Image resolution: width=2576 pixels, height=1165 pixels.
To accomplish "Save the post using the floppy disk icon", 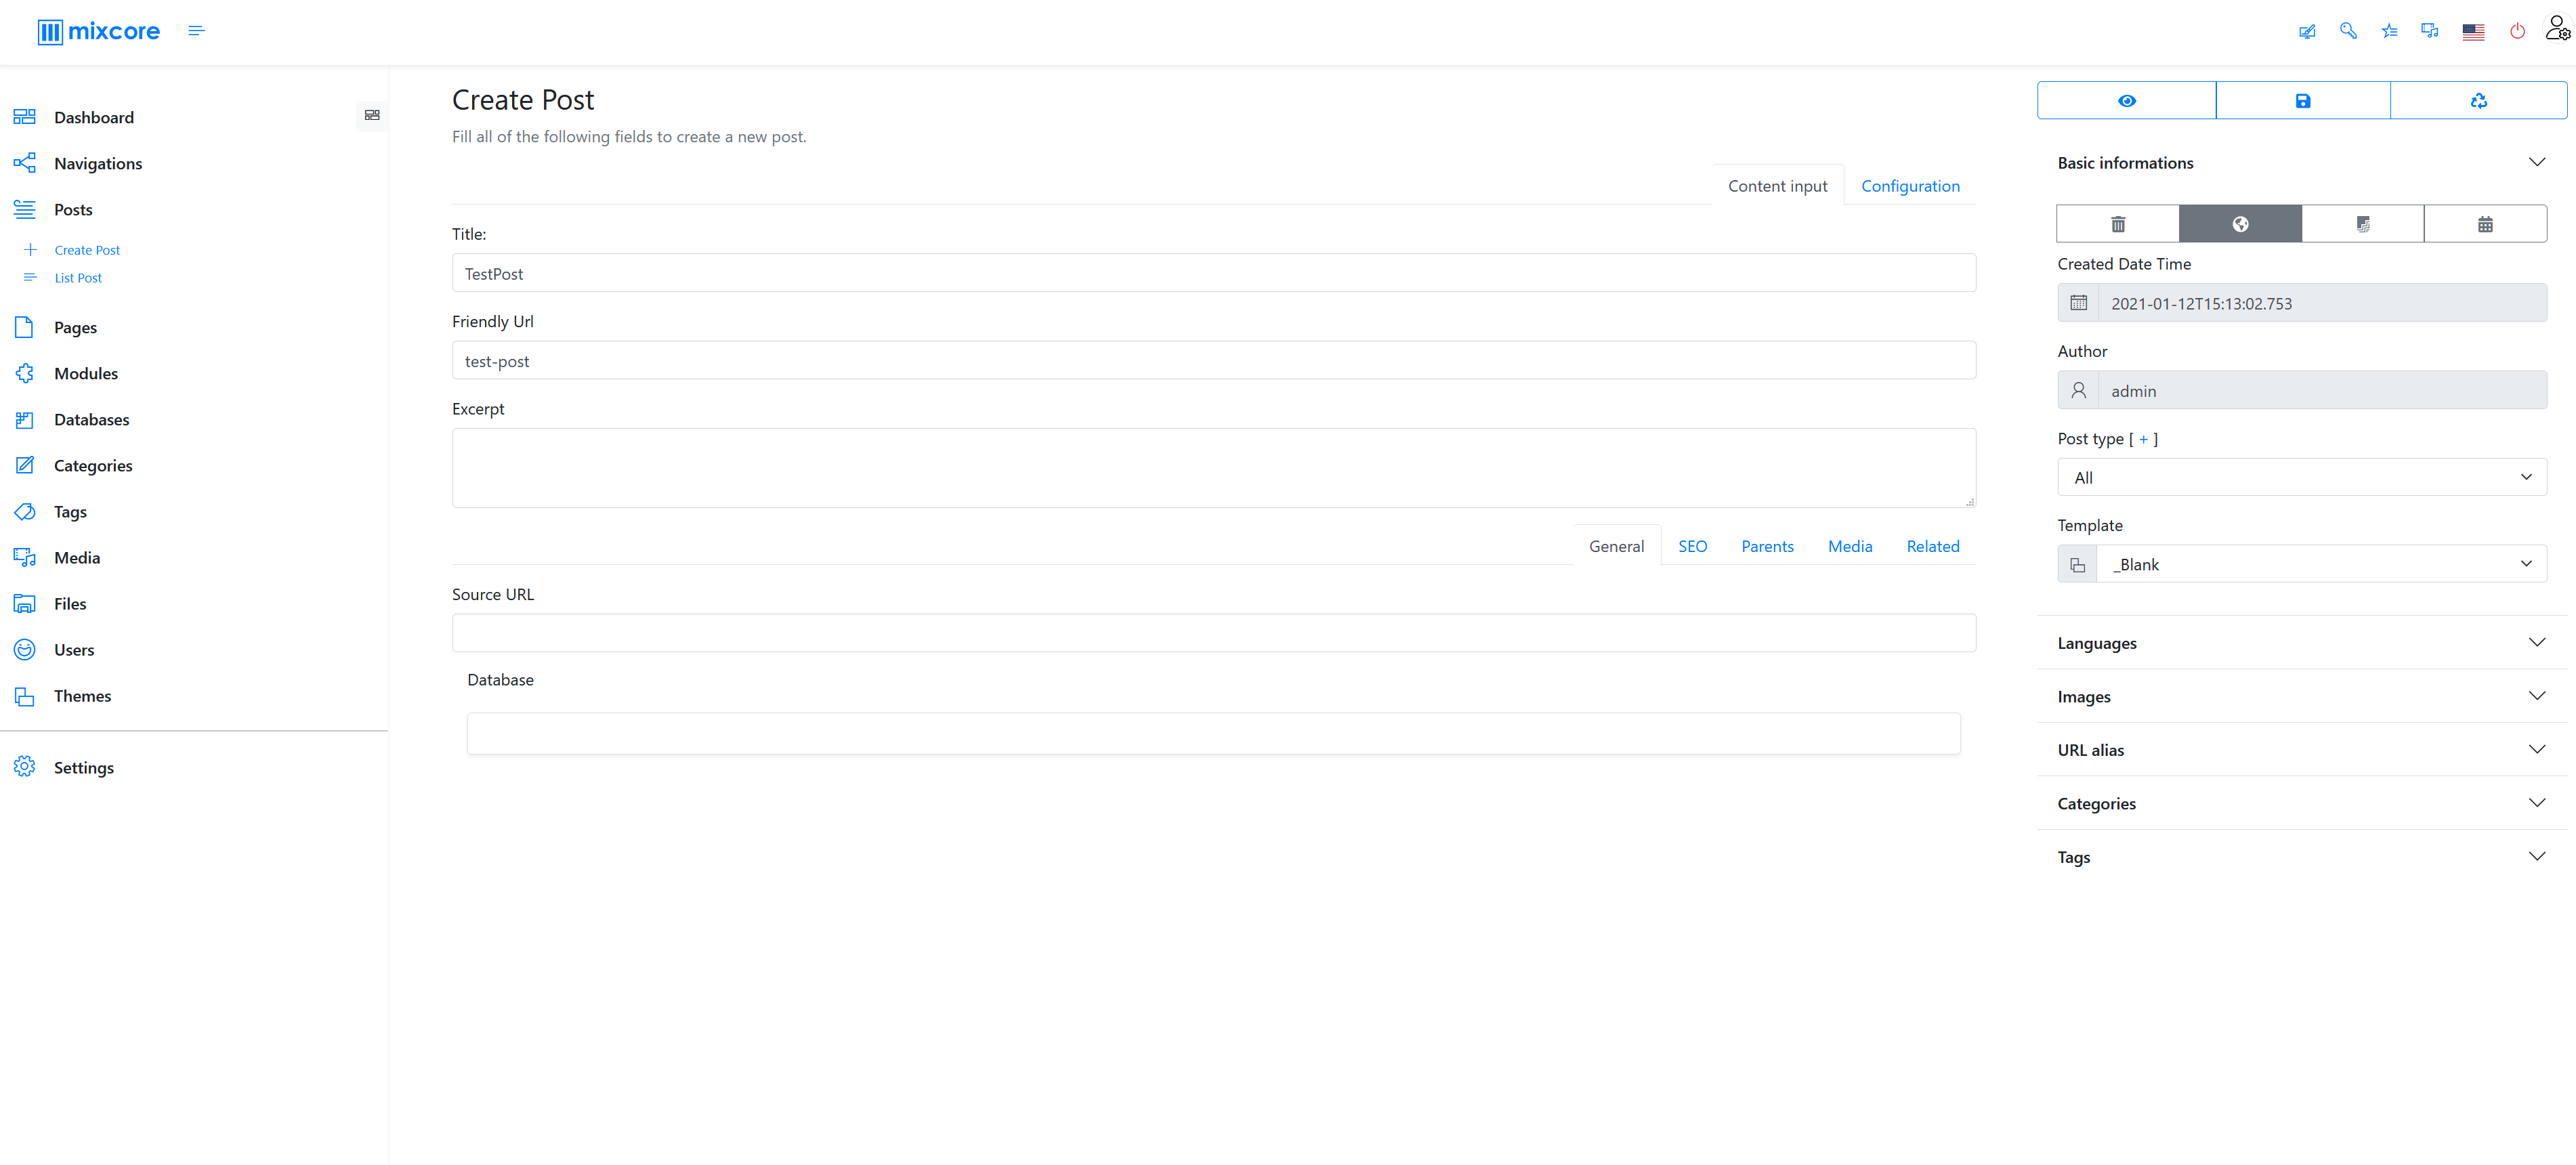I will click(x=2303, y=100).
